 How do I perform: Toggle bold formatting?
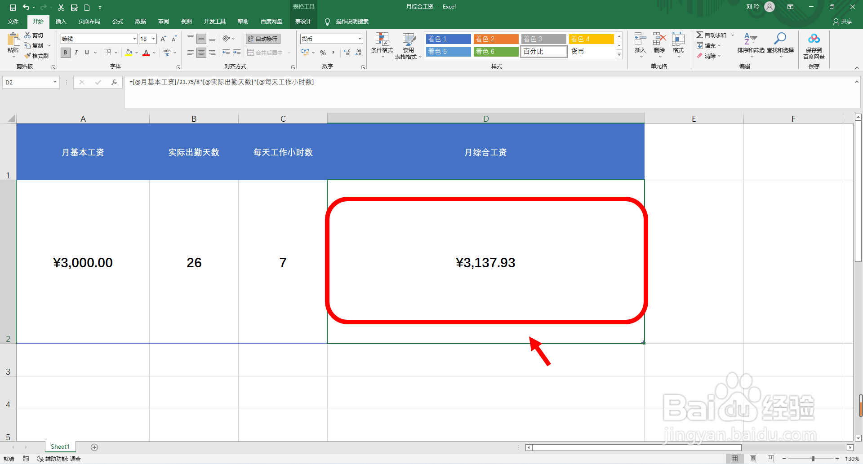(x=65, y=53)
